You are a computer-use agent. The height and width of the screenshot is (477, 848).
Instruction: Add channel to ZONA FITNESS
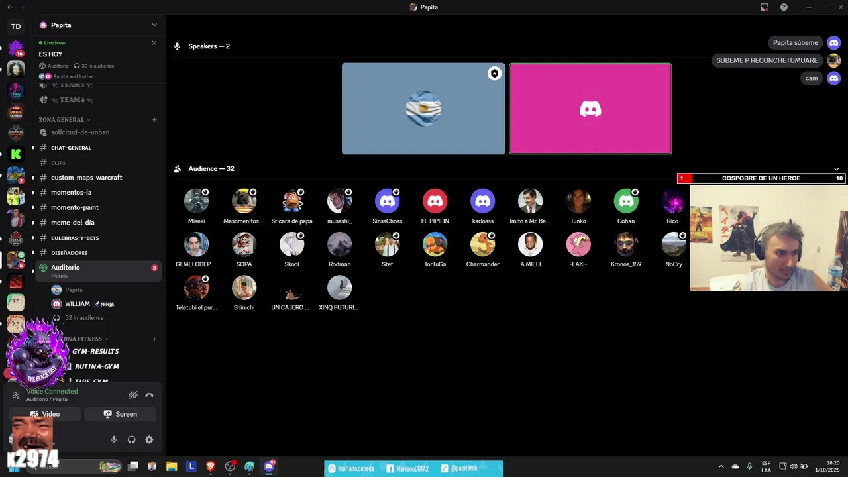tap(154, 339)
